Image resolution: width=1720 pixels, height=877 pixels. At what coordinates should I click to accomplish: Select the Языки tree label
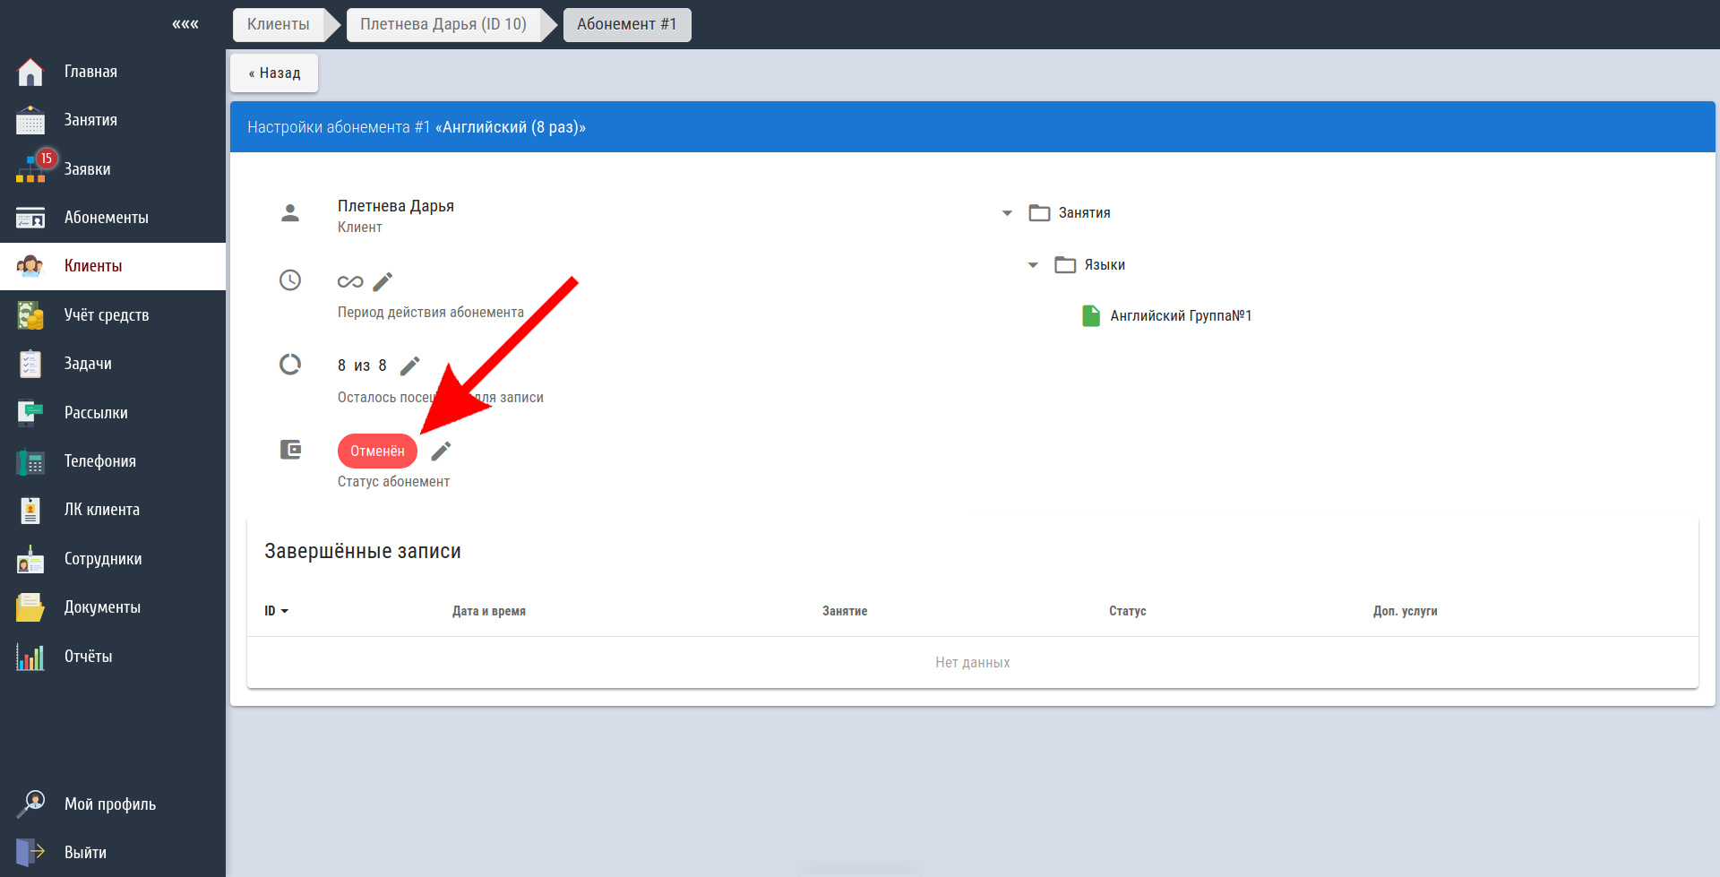point(1105,265)
